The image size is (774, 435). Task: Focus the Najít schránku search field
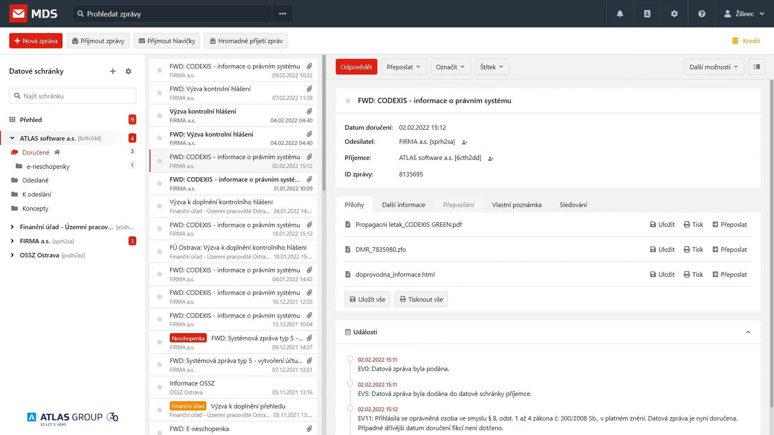[73, 96]
